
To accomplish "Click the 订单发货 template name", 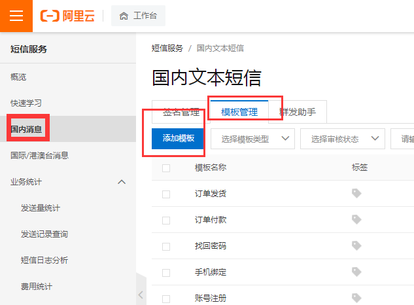I will point(211,194).
